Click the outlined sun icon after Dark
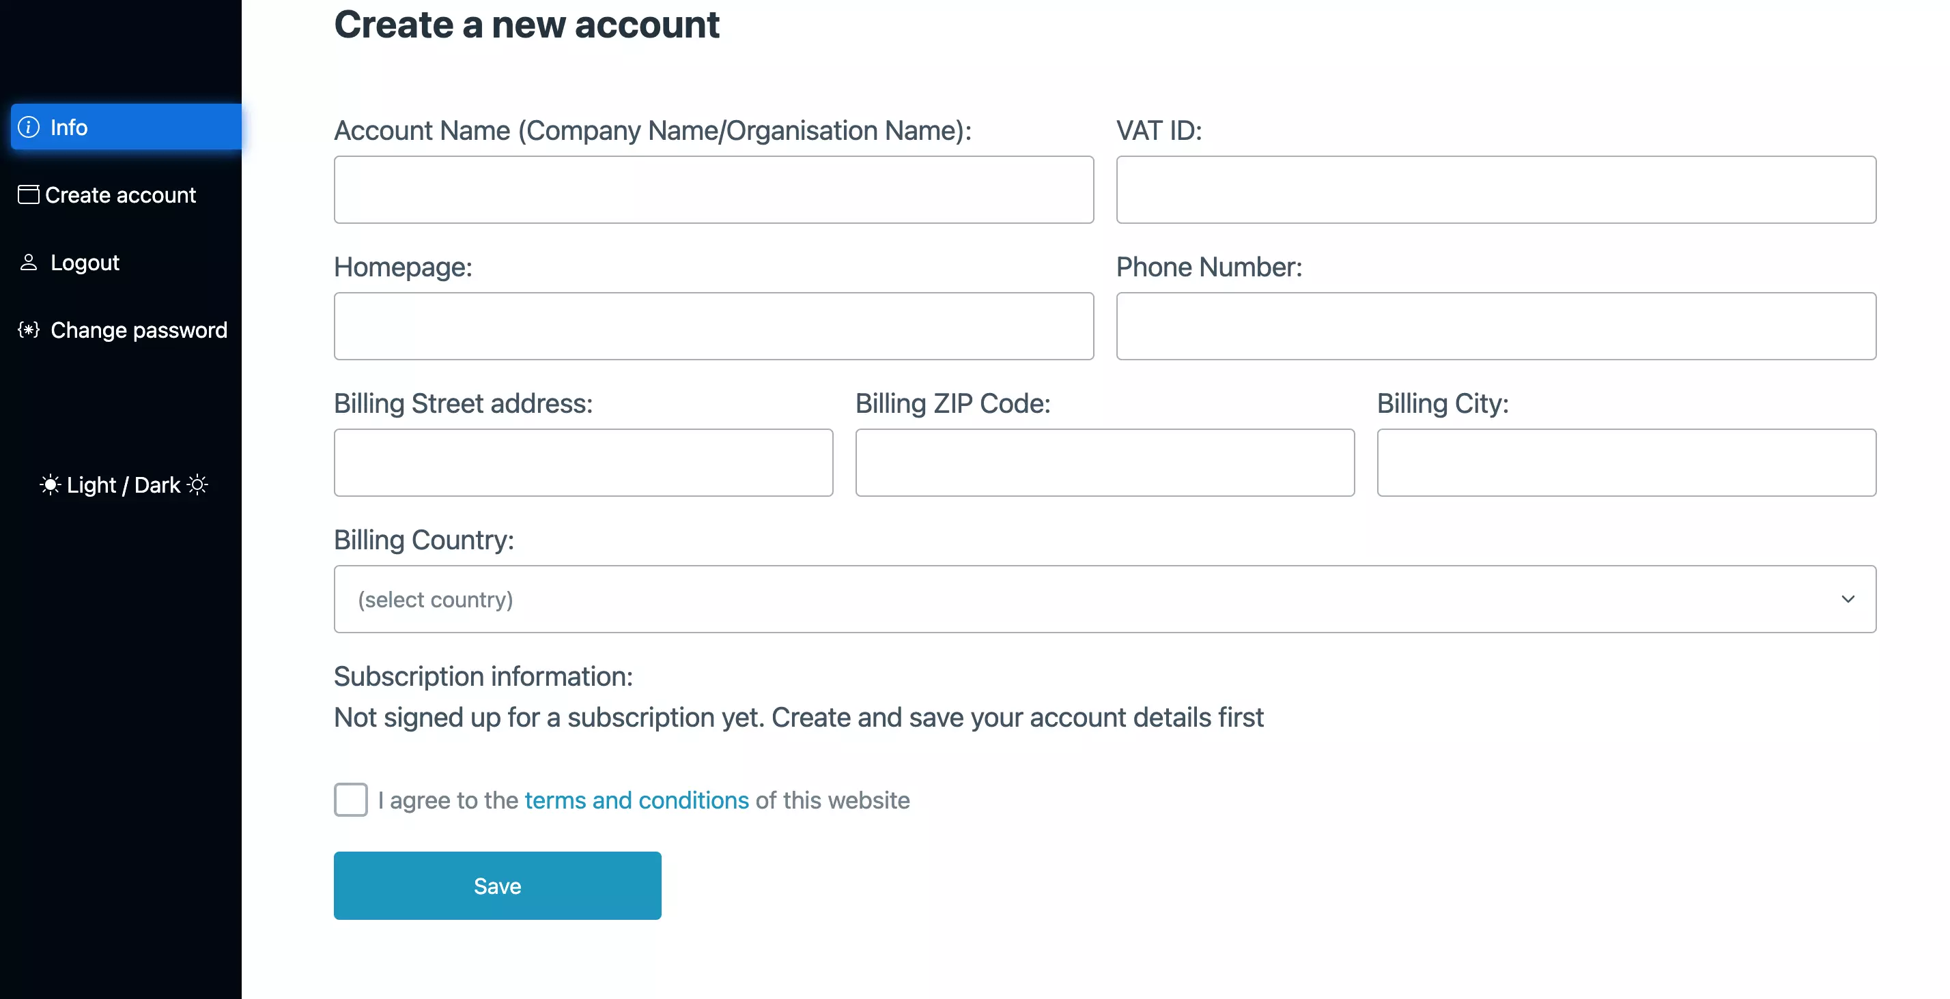Screen dimensions: 1950x999 pos(197,484)
